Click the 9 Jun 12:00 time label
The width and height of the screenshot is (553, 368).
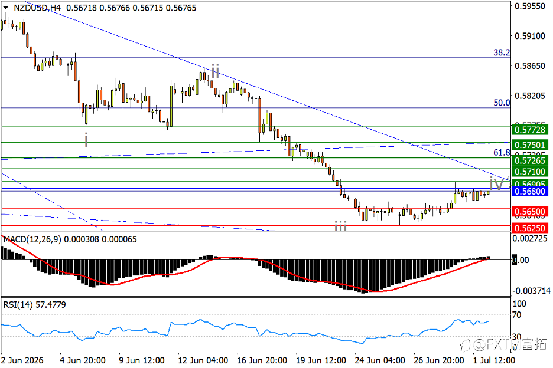tap(142, 360)
